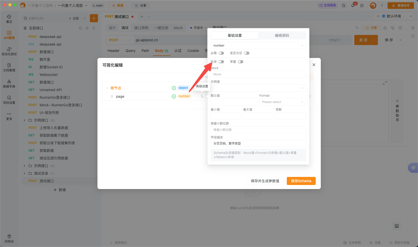This screenshot has width=418, height=247.
Task: Open 全局搜索 in the top bar
Action: [327, 5]
